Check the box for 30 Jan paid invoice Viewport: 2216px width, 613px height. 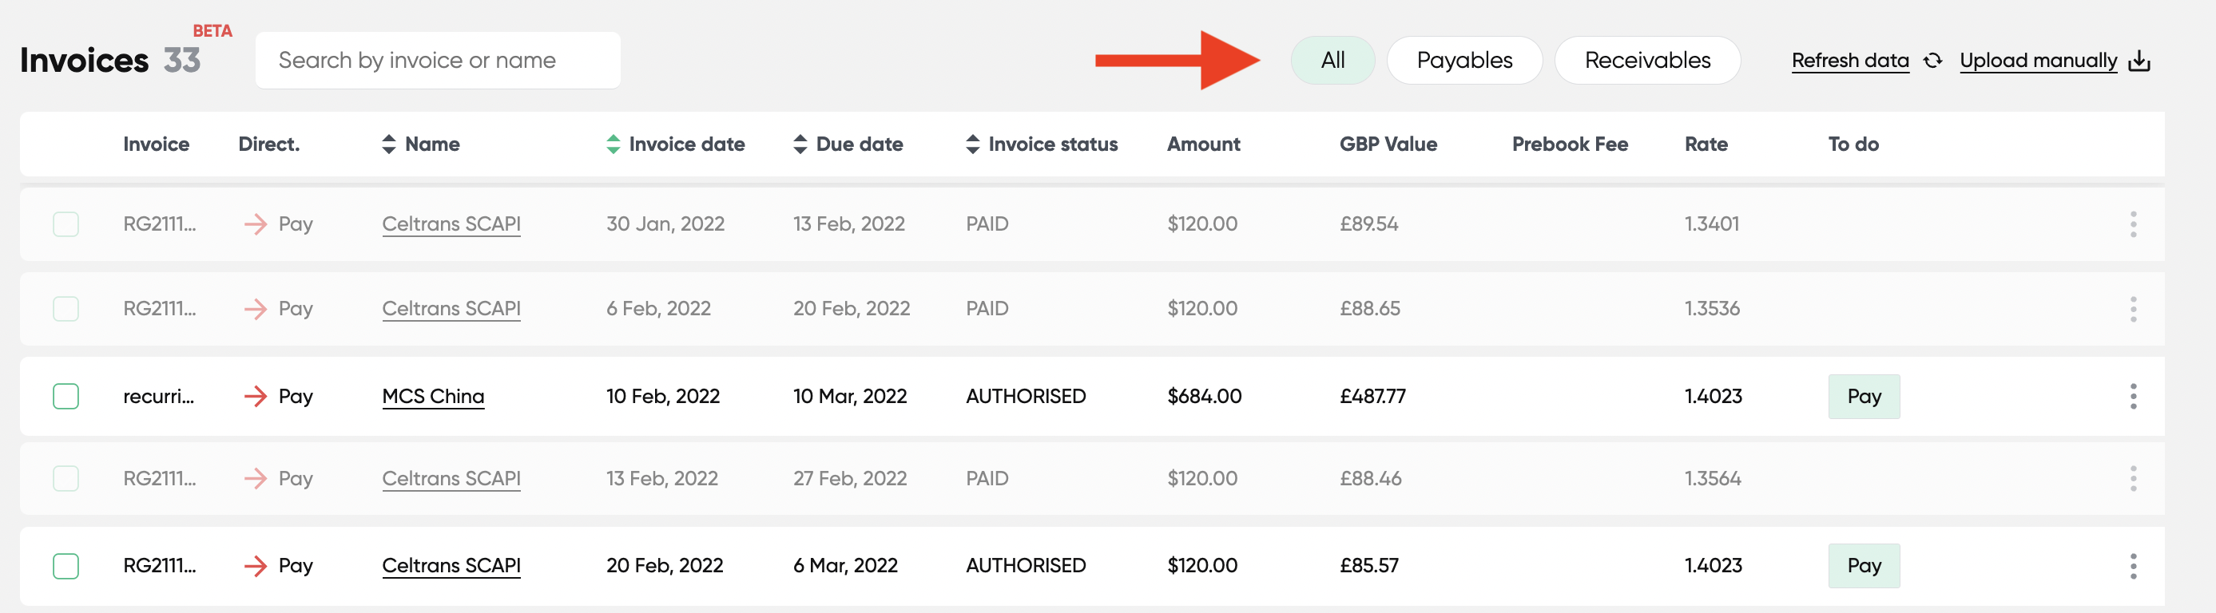click(x=66, y=224)
